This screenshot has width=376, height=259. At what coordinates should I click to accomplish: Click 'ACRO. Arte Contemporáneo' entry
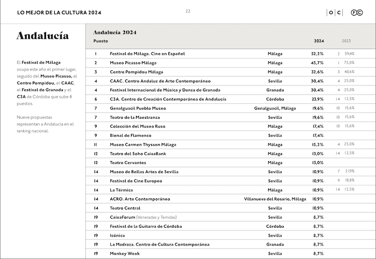[x=140, y=199]
